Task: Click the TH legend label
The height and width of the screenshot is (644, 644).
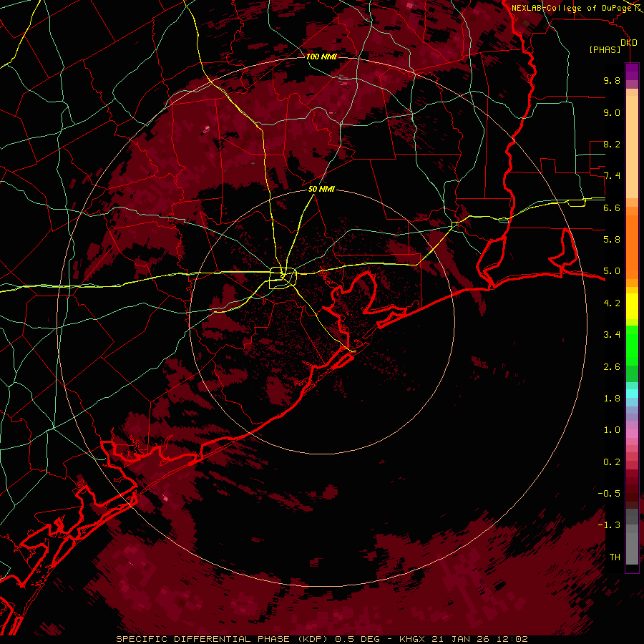Action: pyautogui.click(x=615, y=557)
